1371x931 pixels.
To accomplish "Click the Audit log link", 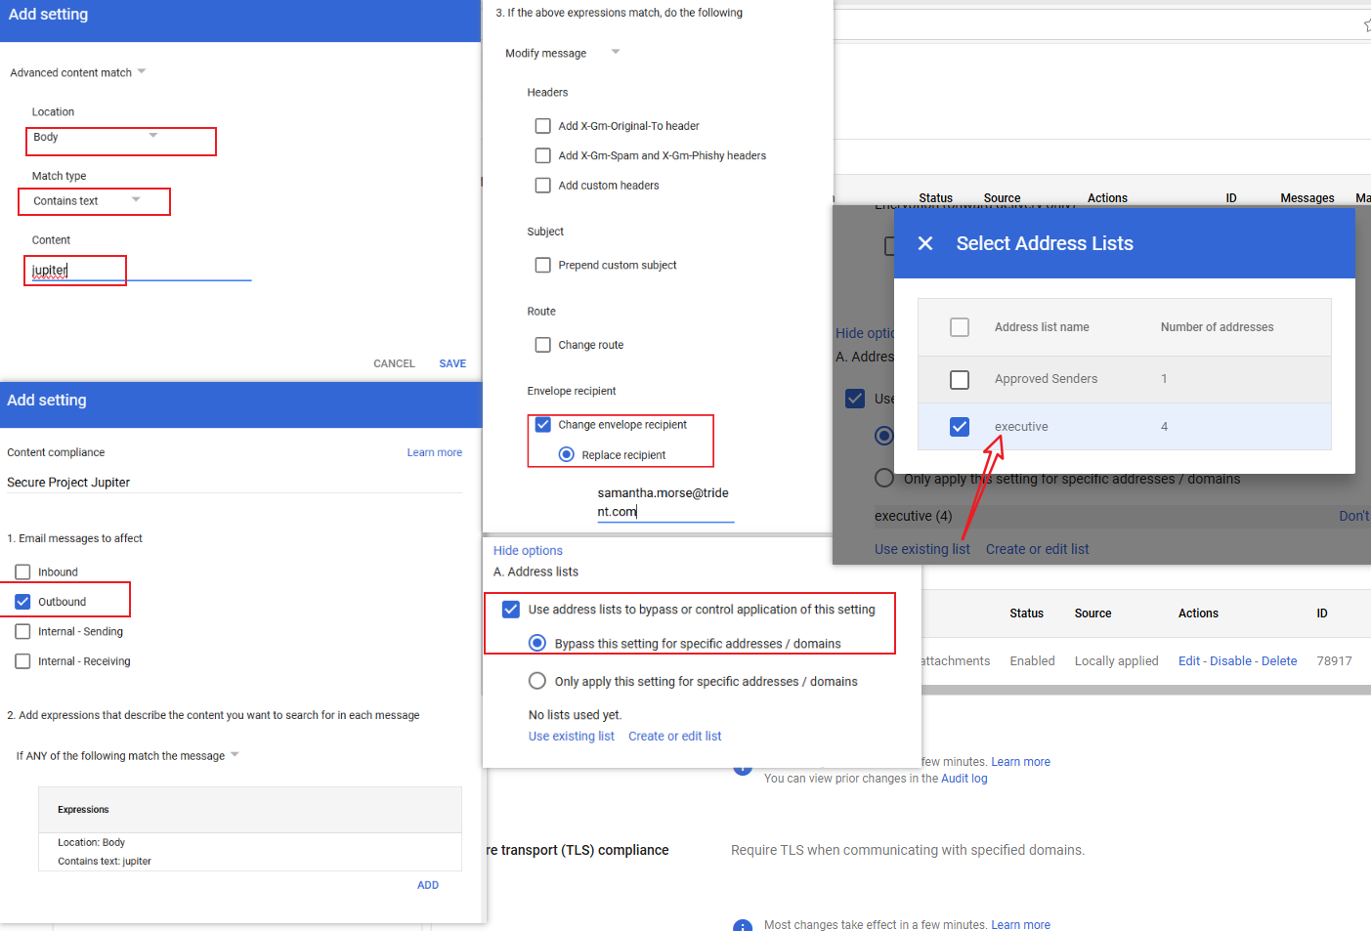I will (964, 779).
